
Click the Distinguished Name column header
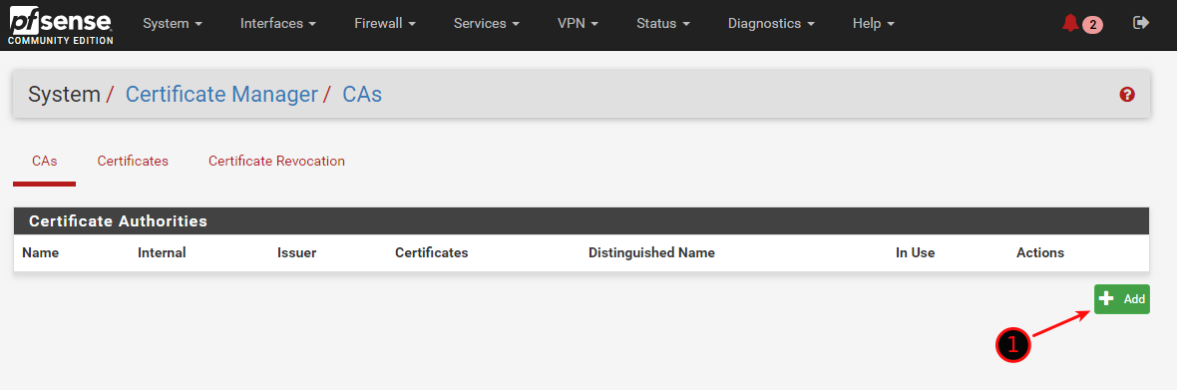pyautogui.click(x=651, y=252)
